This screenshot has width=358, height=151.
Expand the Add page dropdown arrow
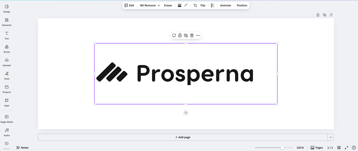pyautogui.click(x=331, y=137)
